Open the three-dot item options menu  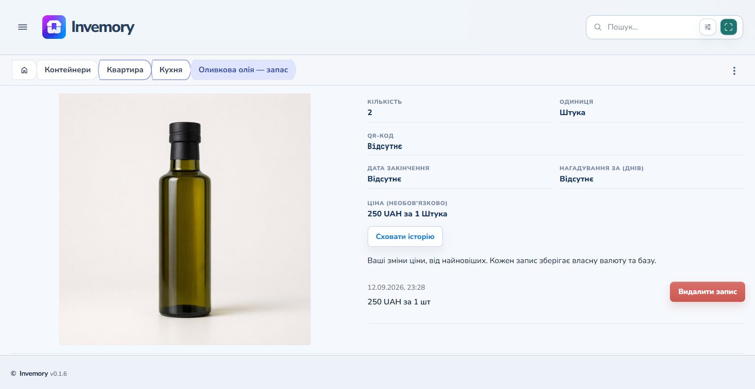click(x=734, y=71)
